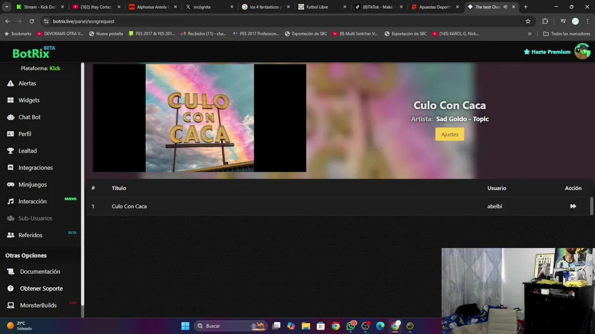The width and height of the screenshot is (595, 334).
Task: Open the MonsterBuilds laptop icon
Action: click(10, 305)
